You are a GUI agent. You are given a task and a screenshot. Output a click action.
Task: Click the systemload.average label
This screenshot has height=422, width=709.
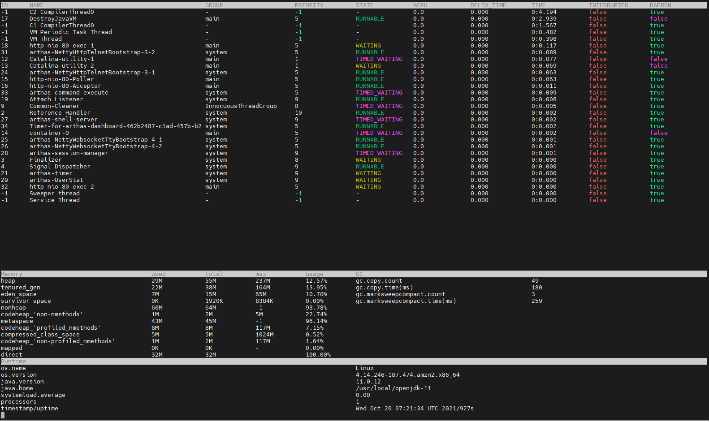(33, 395)
